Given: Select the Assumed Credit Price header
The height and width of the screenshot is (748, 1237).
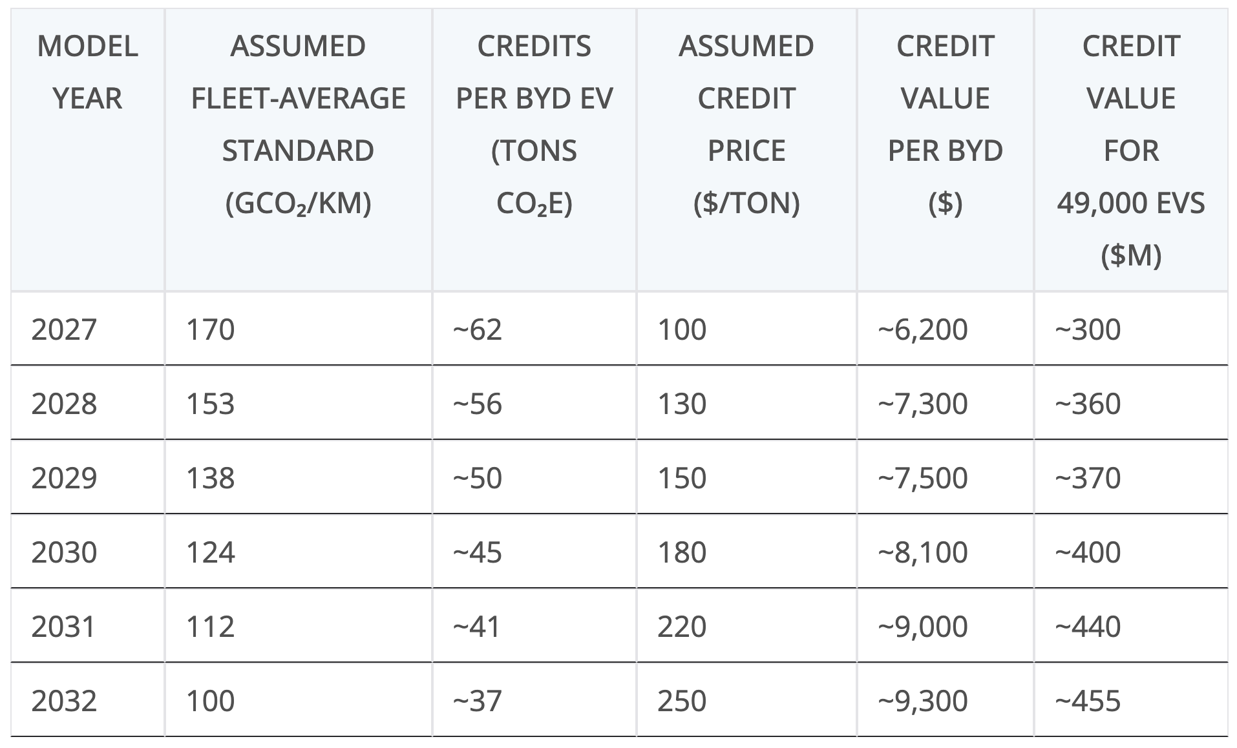Looking at the screenshot, I should click(x=746, y=124).
